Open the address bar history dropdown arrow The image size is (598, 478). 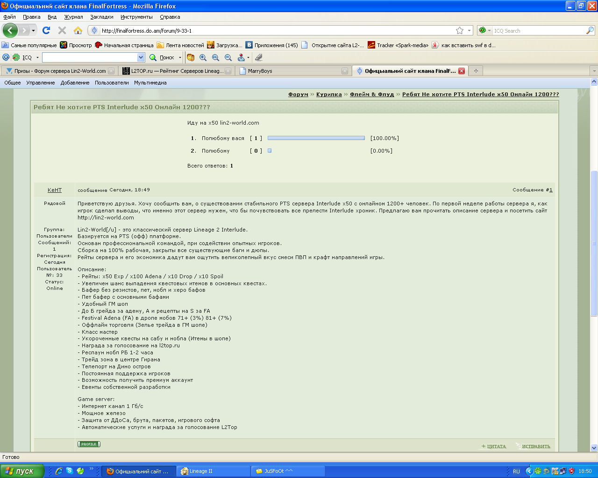coord(470,30)
